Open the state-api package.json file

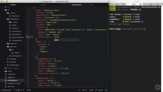tap(17, 56)
